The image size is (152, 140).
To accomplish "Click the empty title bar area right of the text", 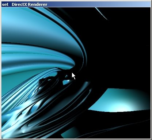I will [x=99, y=4].
